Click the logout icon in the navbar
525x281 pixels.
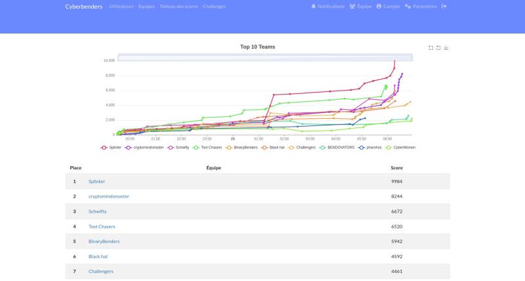[445, 7]
